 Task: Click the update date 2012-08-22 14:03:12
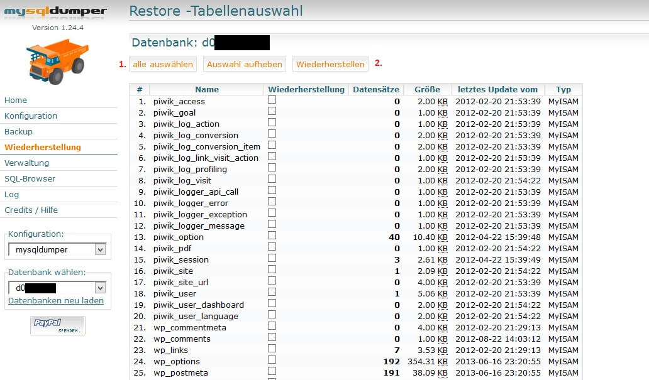(498, 339)
